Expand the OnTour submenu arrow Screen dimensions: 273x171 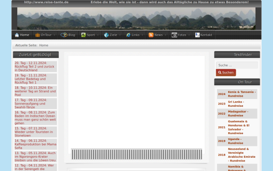click(x=55, y=35)
